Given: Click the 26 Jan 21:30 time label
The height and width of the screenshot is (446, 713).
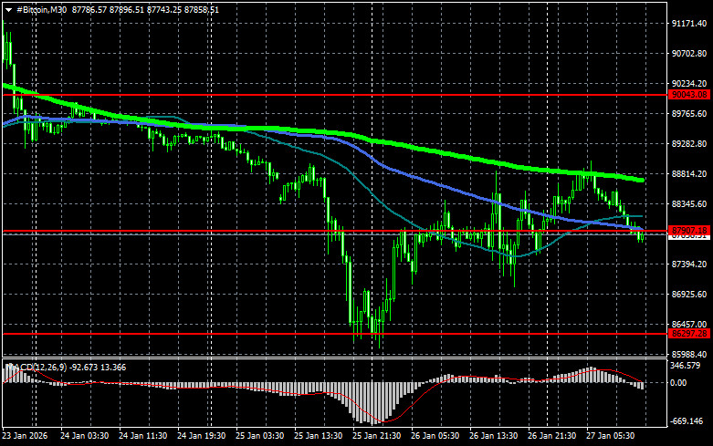Looking at the screenshot, I should click(x=551, y=436).
